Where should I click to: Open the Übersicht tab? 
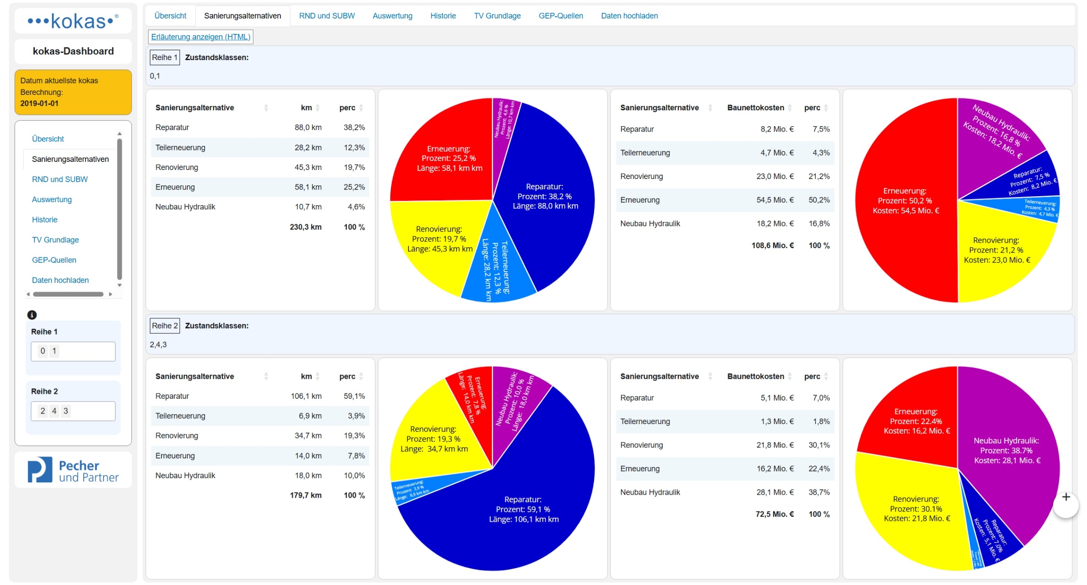tap(170, 16)
